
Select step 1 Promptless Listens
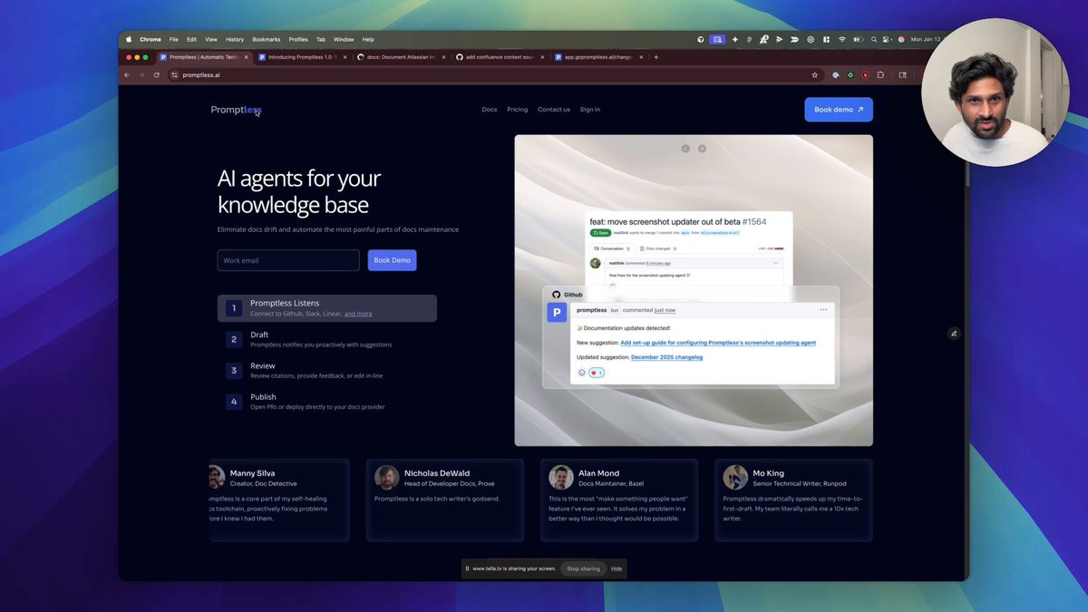pyautogui.click(x=327, y=308)
